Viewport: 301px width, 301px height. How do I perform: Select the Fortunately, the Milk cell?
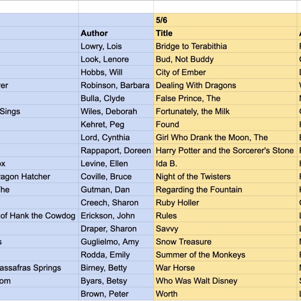coord(225,111)
